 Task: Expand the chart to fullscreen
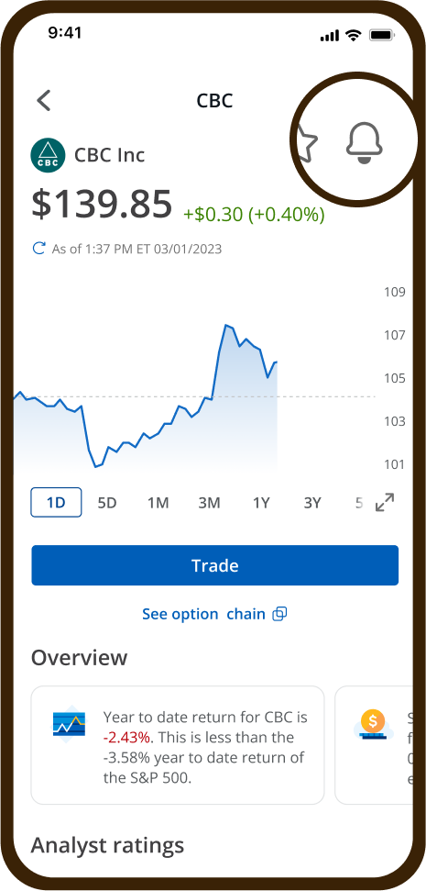coord(385,502)
